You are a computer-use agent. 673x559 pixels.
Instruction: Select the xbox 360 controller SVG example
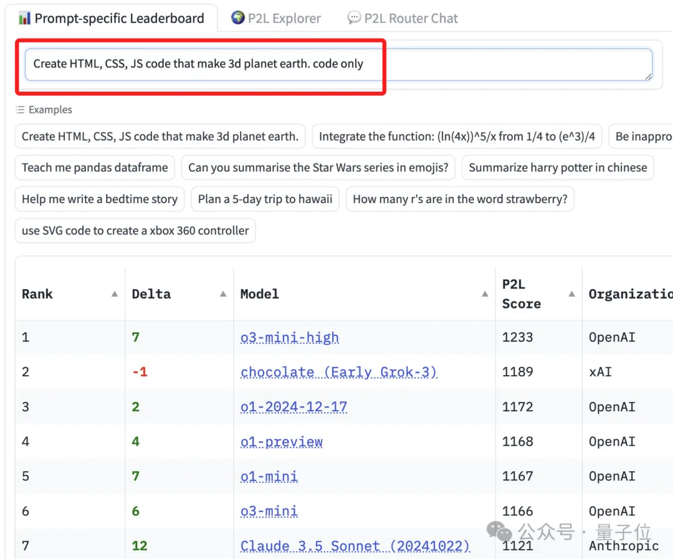pos(135,231)
